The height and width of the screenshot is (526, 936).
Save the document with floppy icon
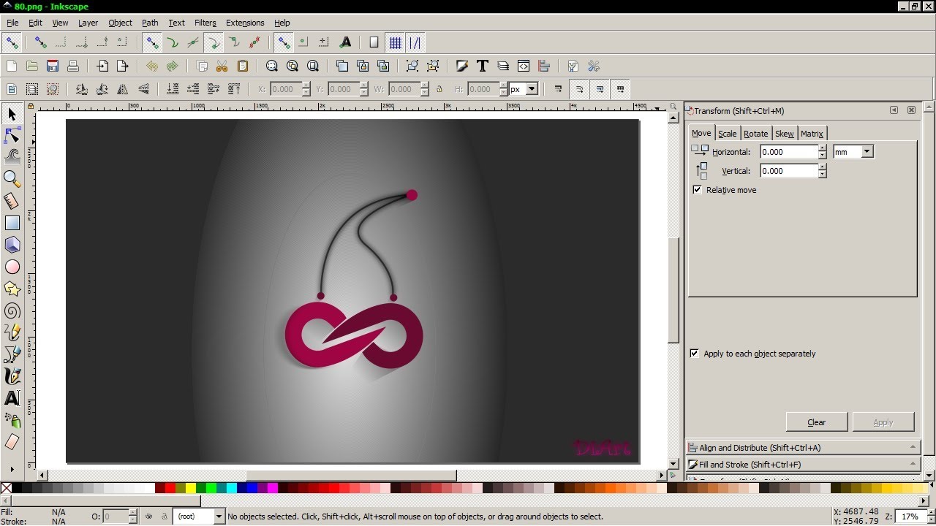[53, 66]
